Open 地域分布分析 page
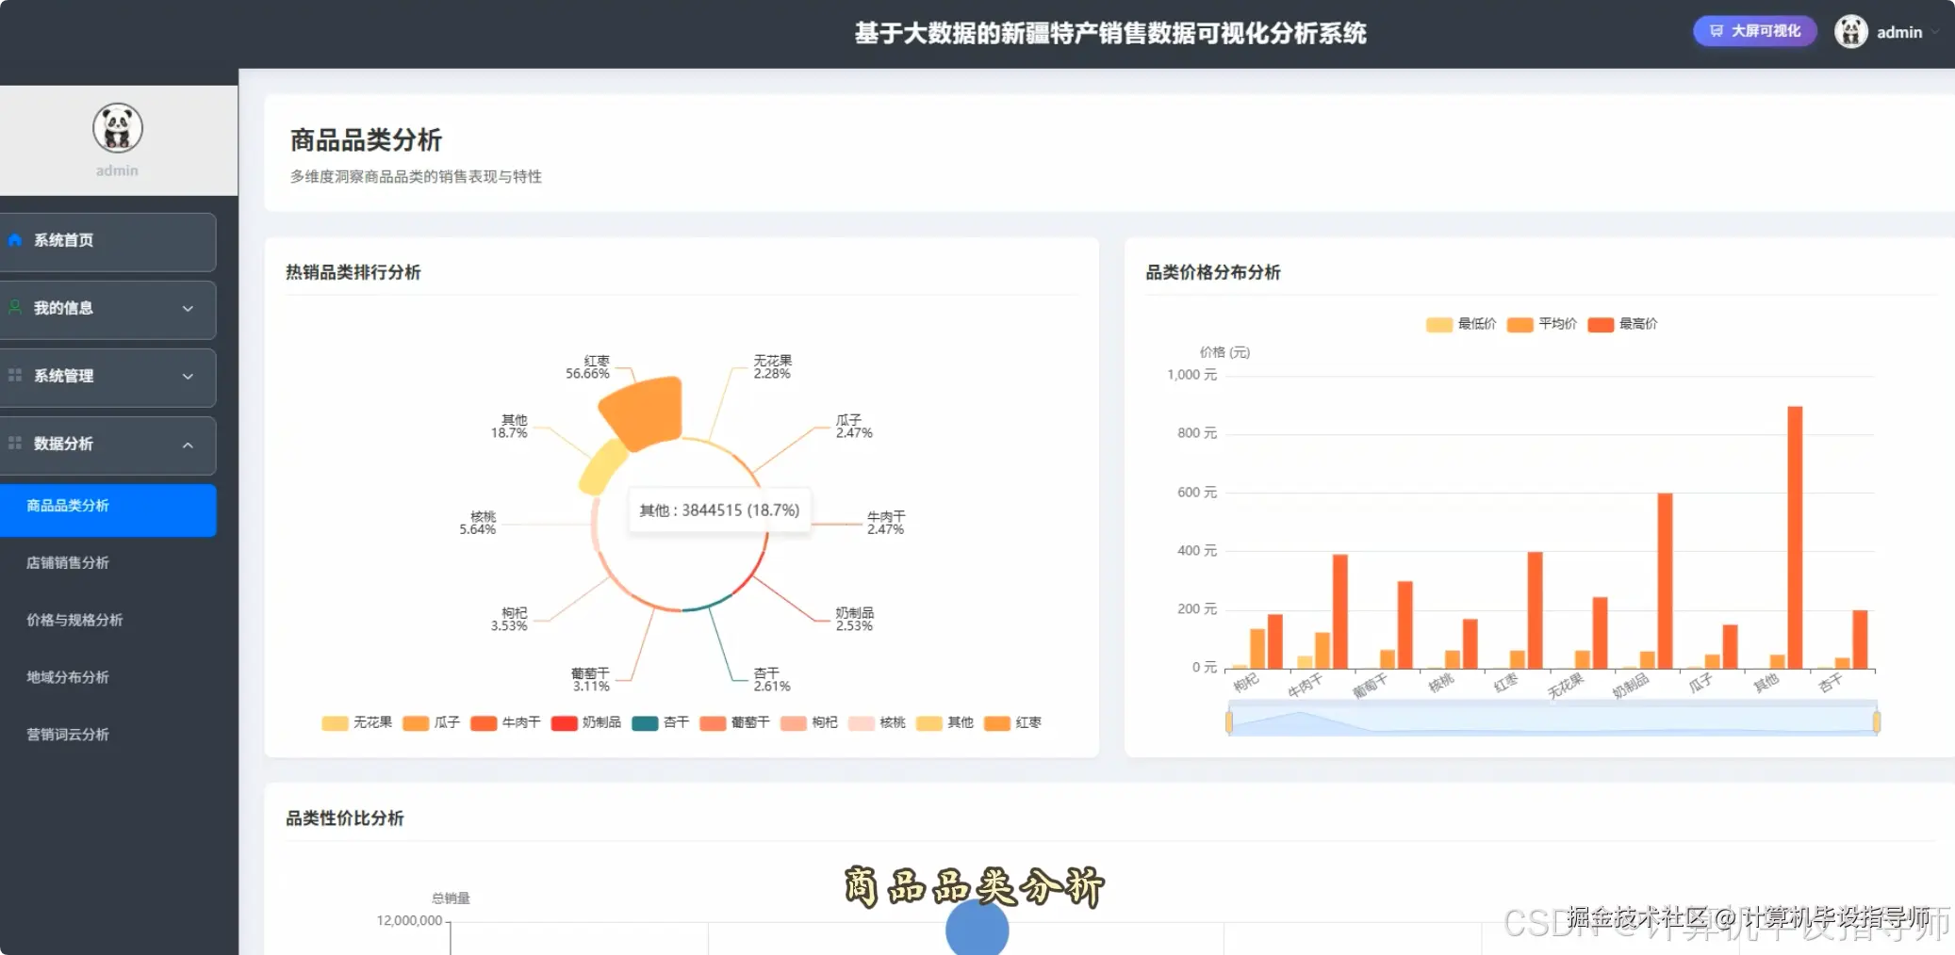This screenshot has width=1955, height=955. point(68,677)
